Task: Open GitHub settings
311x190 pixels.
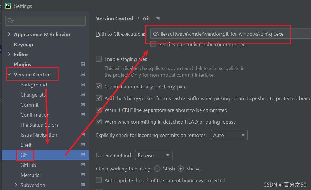Action: click(x=28, y=165)
